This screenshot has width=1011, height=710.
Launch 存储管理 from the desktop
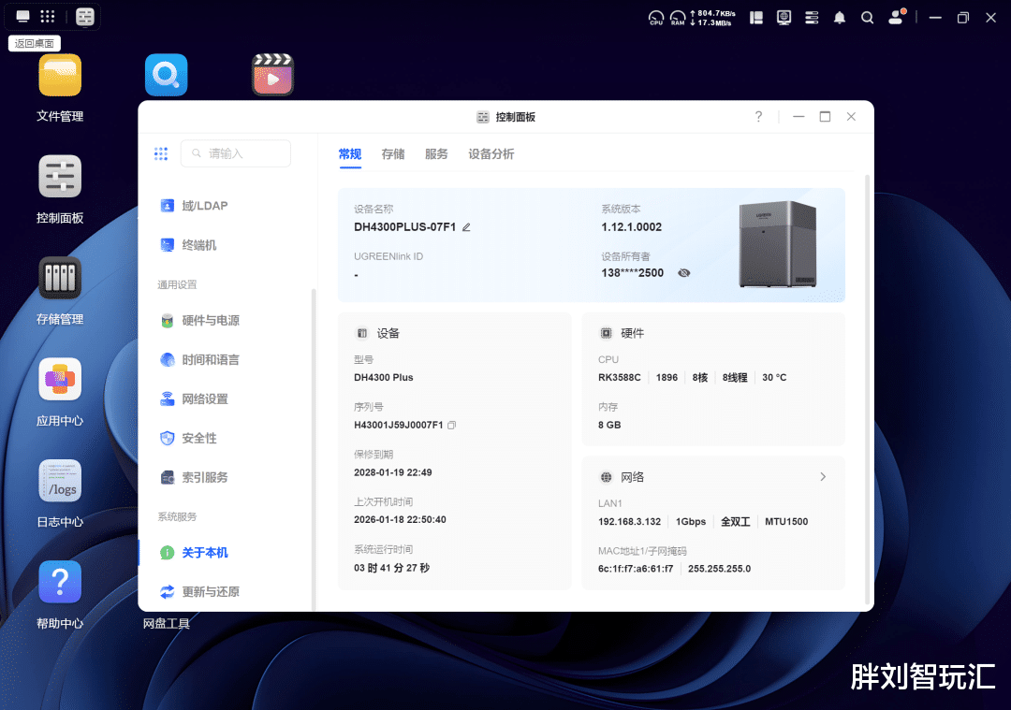(x=60, y=279)
